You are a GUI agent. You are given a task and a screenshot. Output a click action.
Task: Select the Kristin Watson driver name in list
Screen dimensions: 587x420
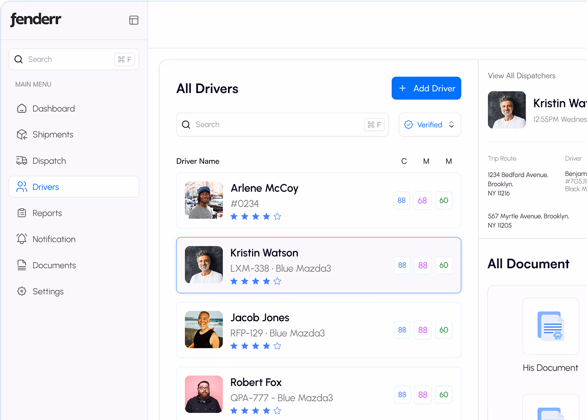point(264,253)
